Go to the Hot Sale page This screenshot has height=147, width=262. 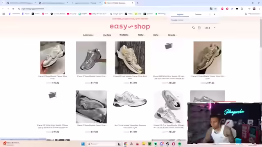click(x=107, y=35)
